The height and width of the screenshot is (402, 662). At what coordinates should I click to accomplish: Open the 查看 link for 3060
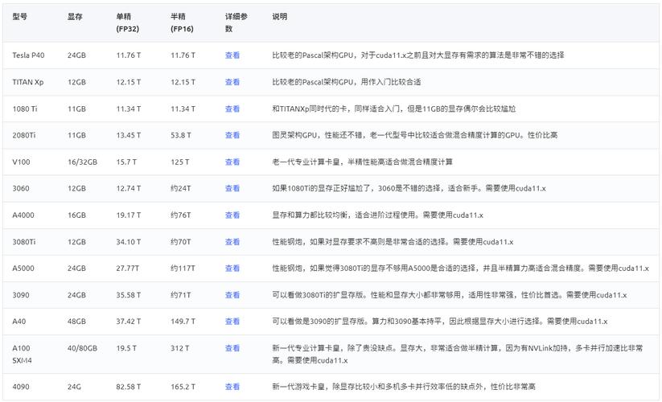pyautogui.click(x=232, y=189)
